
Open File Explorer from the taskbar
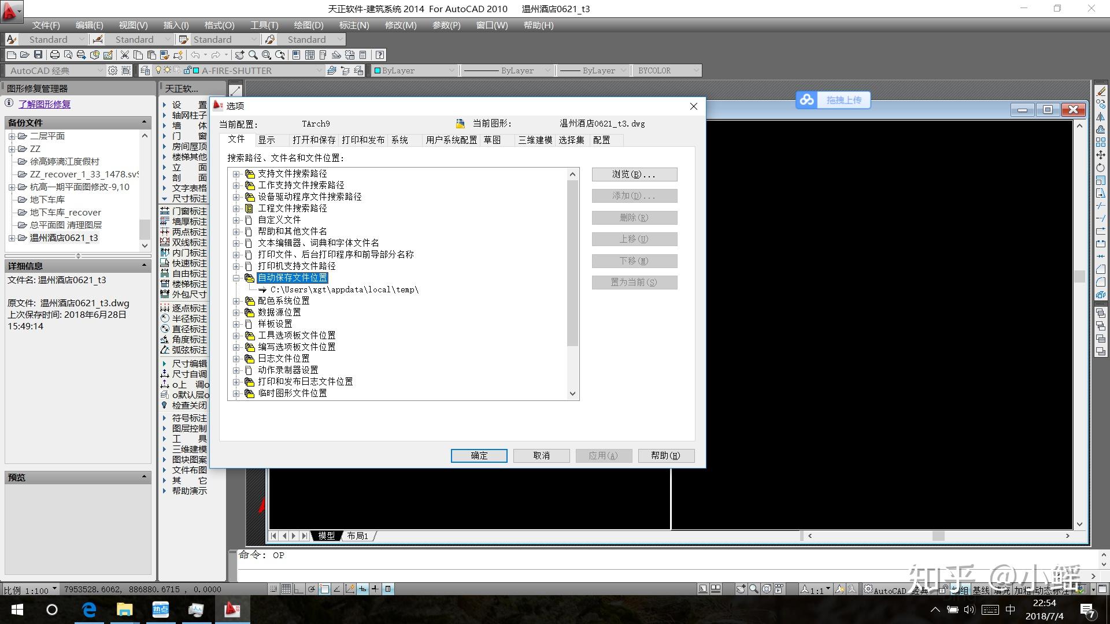point(124,610)
